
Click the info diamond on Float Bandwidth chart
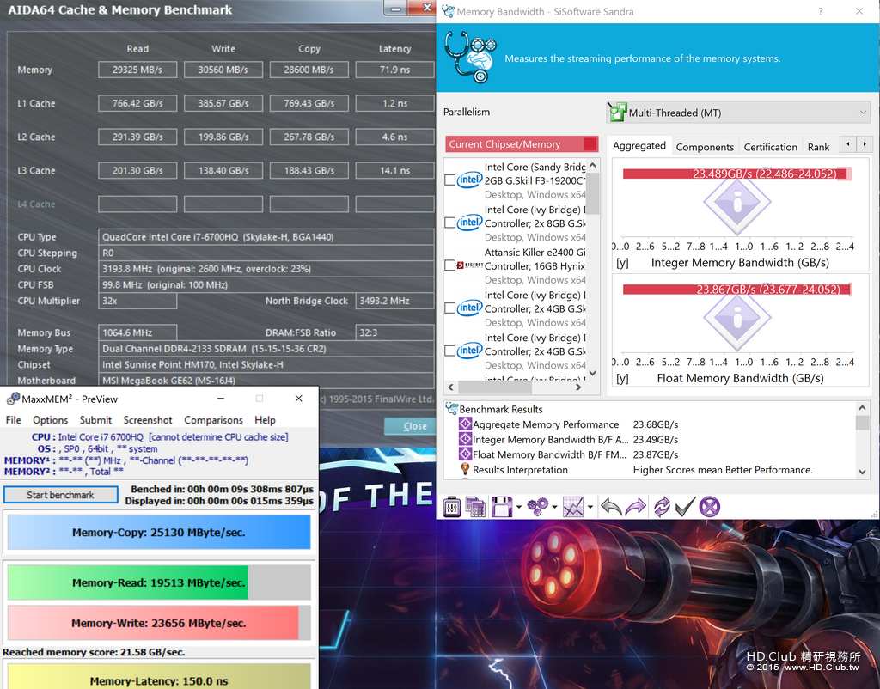click(736, 318)
